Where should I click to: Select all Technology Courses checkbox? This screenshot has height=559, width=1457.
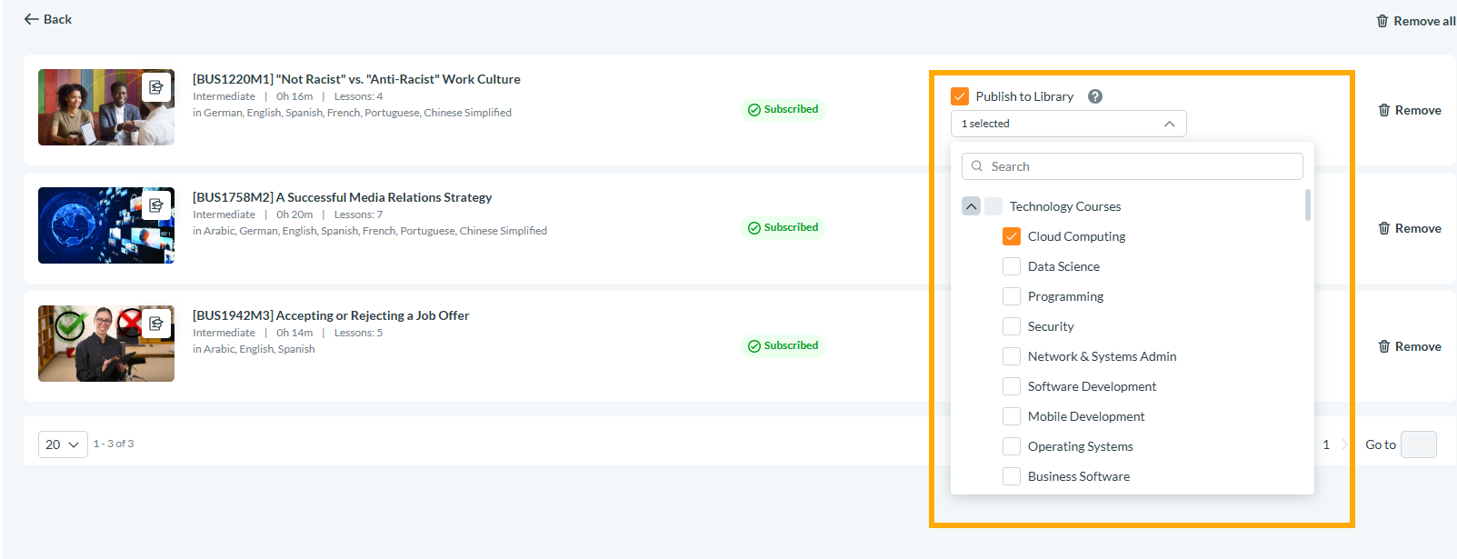[993, 206]
